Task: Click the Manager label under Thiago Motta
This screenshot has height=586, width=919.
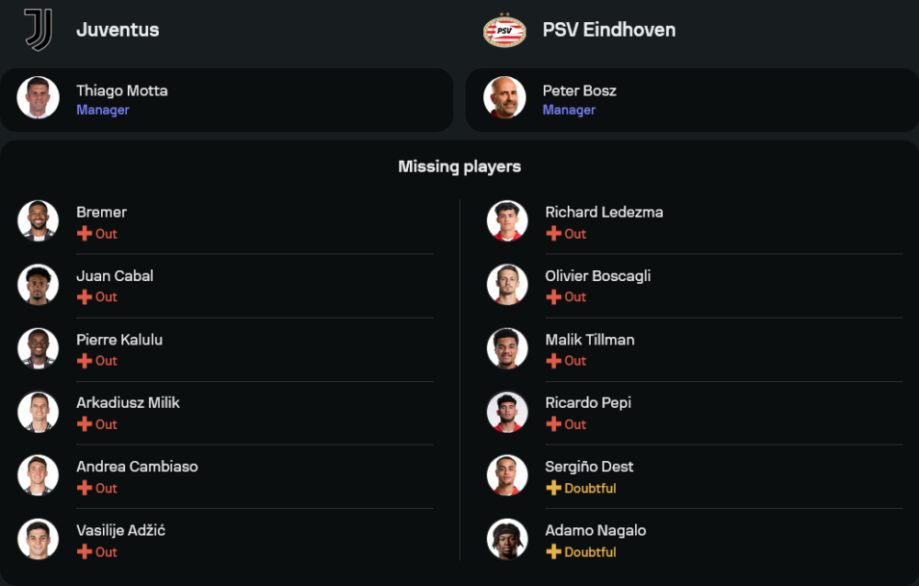Action: coord(103,110)
